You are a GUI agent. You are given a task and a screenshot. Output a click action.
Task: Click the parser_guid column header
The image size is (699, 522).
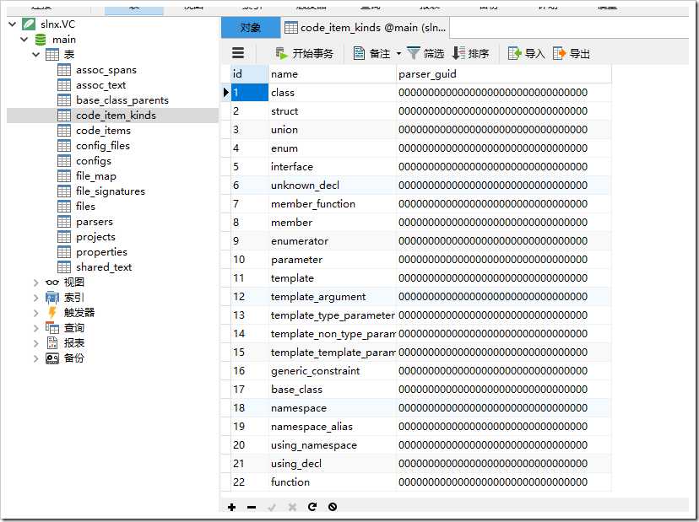(504, 74)
